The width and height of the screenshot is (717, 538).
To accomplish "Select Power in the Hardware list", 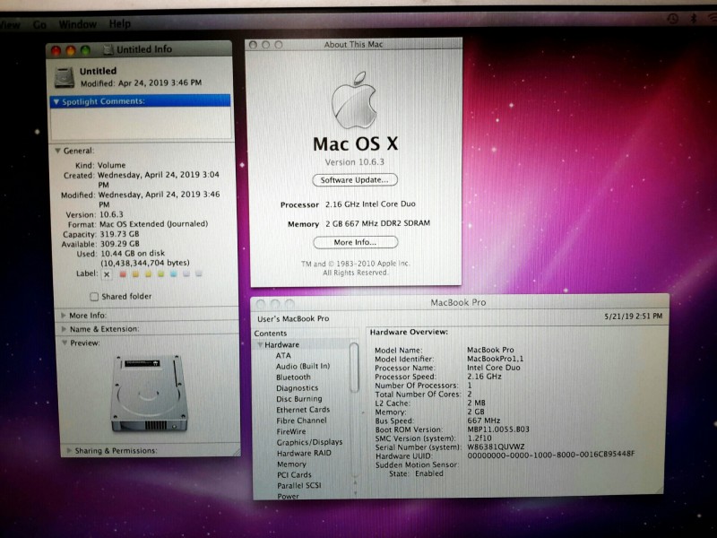I will click(x=288, y=496).
